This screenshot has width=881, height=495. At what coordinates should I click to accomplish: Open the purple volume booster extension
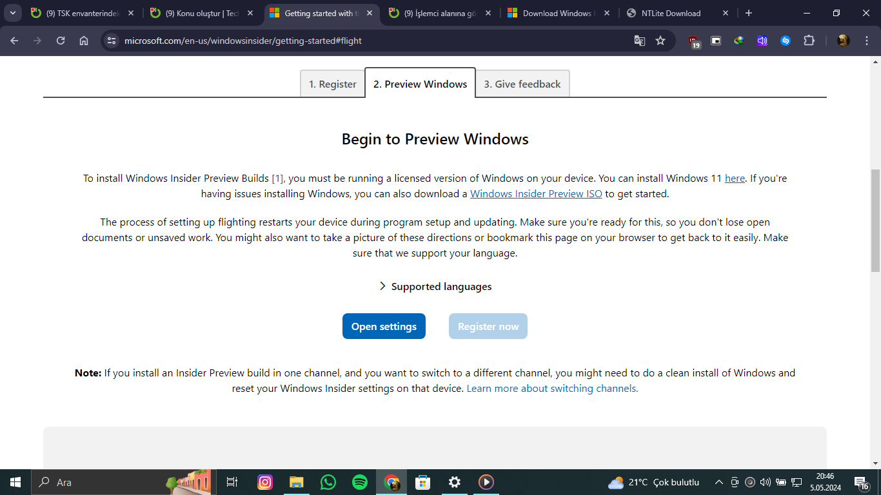(x=762, y=41)
